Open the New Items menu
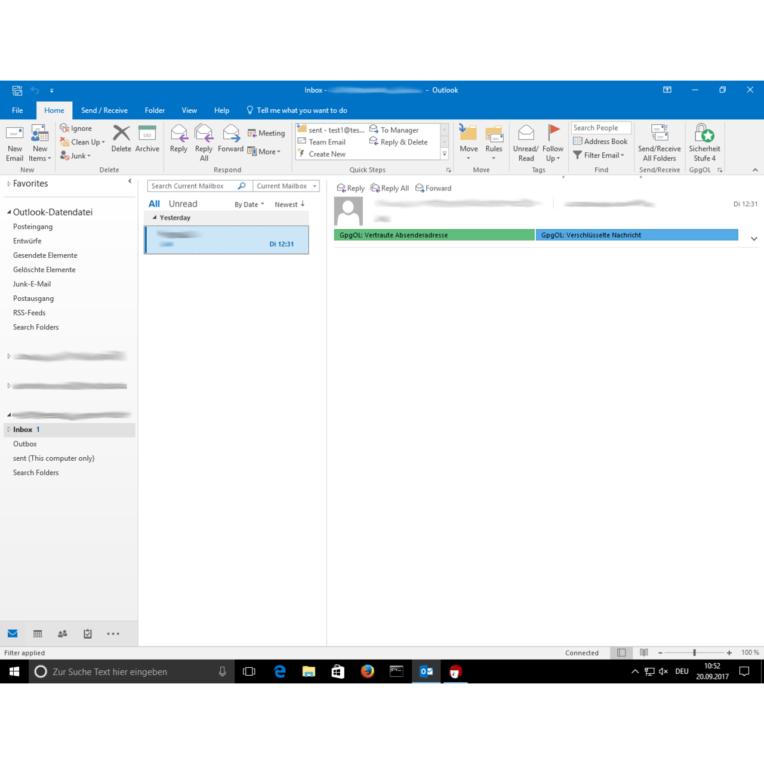The height and width of the screenshot is (764, 764). point(40,143)
